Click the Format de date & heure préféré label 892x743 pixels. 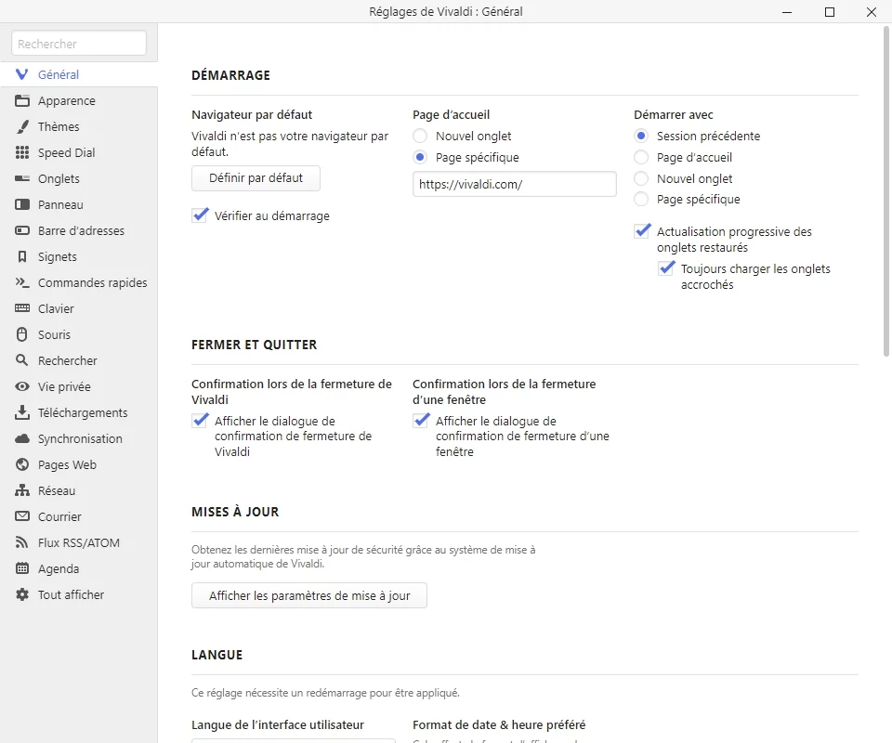tap(499, 724)
